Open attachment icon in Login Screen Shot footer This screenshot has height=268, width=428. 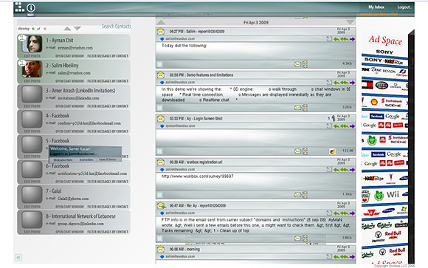332,151
